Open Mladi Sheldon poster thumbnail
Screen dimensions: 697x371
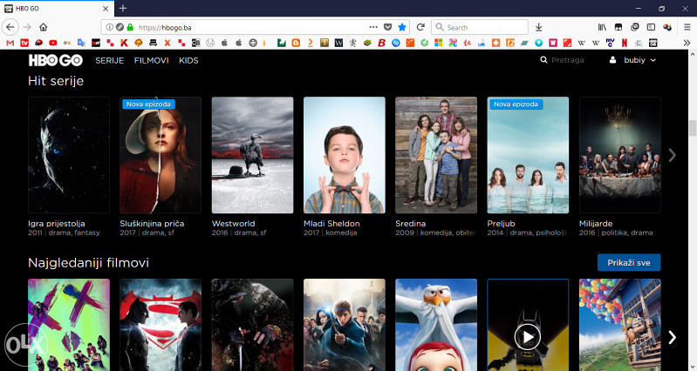[344, 155]
